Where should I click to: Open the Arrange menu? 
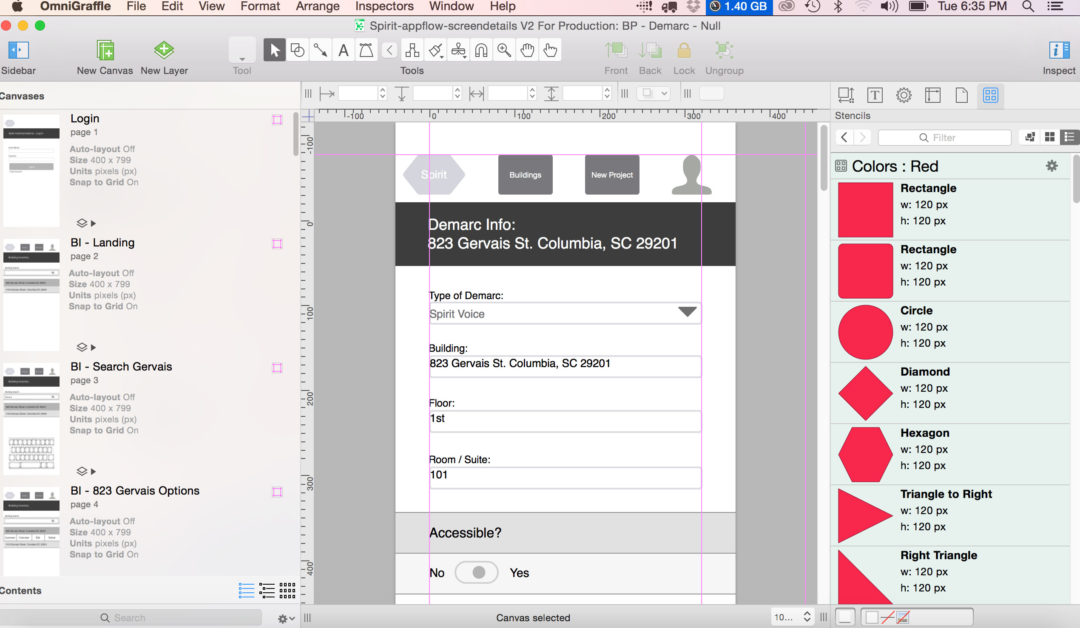click(318, 6)
